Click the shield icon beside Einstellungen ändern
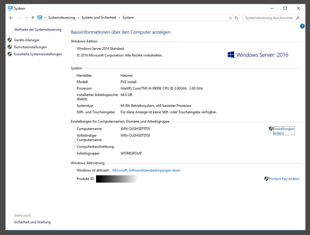Screen dimensions: 310x235 click(x=271, y=129)
